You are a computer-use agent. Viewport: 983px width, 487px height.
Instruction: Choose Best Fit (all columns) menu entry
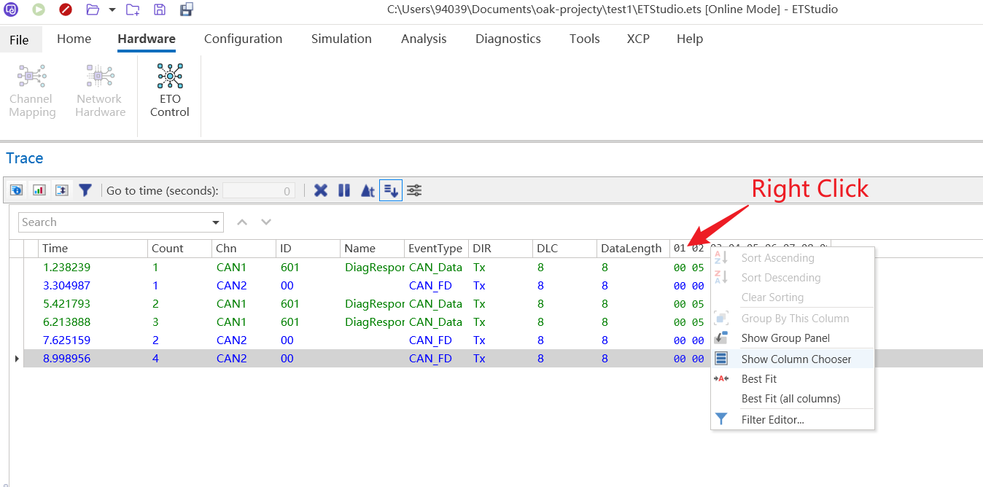[790, 399]
